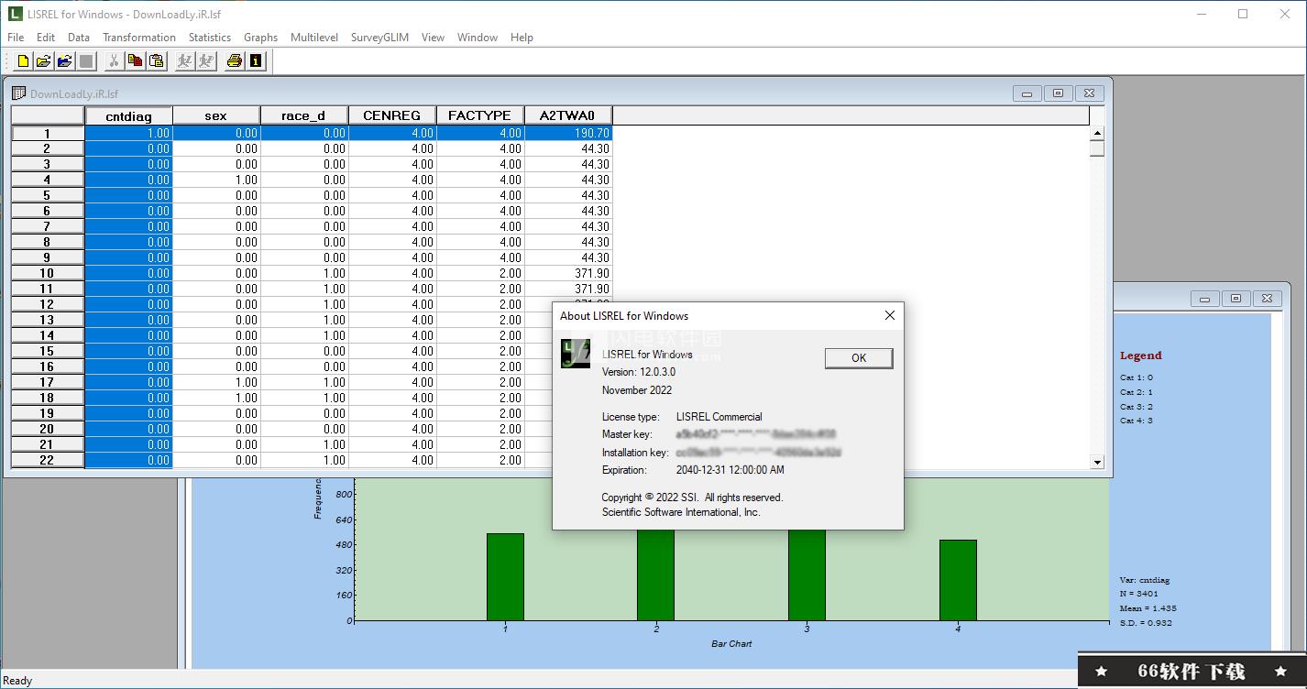Image resolution: width=1307 pixels, height=689 pixels.
Task: Maximize the DownLoadLy.iR.lsf data window
Action: click(1058, 93)
